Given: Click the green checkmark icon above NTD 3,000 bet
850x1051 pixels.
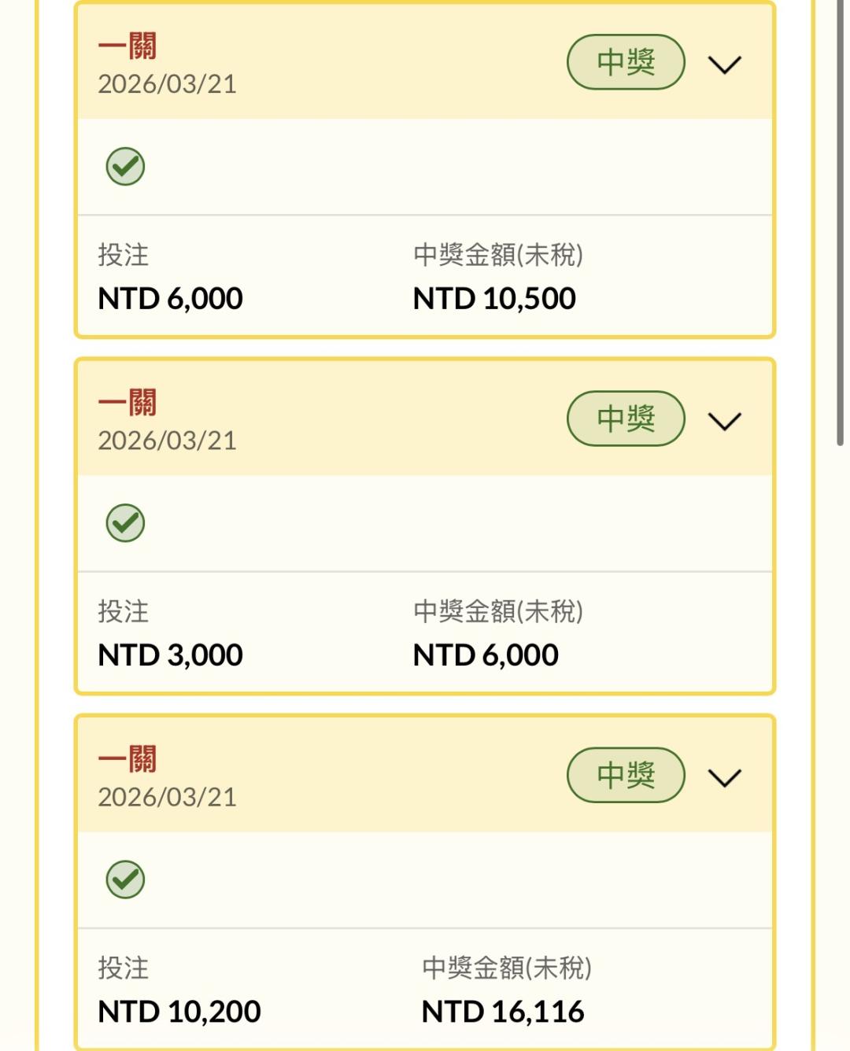Looking at the screenshot, I should 125,523.
